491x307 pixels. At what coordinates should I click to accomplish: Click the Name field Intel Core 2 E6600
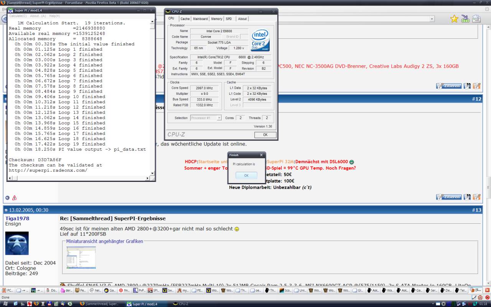pyautogui.click(x=219, y=31)
